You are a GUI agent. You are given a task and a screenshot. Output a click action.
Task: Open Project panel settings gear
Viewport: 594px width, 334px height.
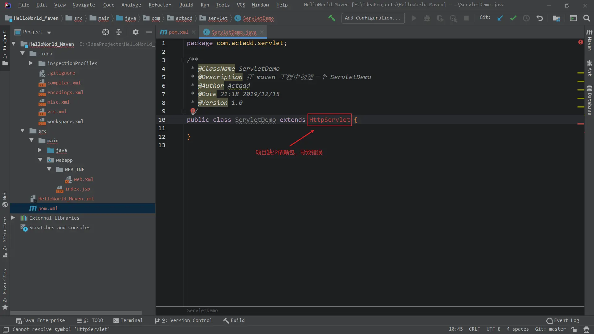(x=136, y=32)
